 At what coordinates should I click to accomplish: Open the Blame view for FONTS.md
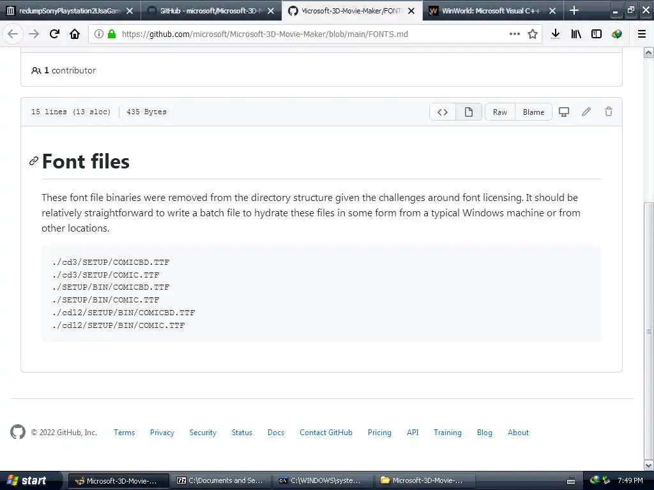click(x=533, y=112)
